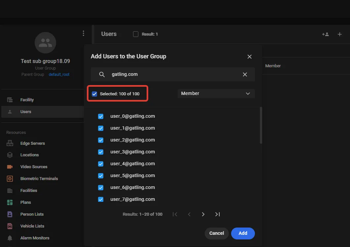
Task: Click the Facilities building icon
Action: pyautogui.click(x=10, y=191)
